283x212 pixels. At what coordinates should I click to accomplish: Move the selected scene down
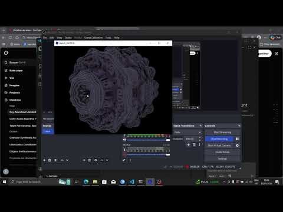[x=67, y=160]
